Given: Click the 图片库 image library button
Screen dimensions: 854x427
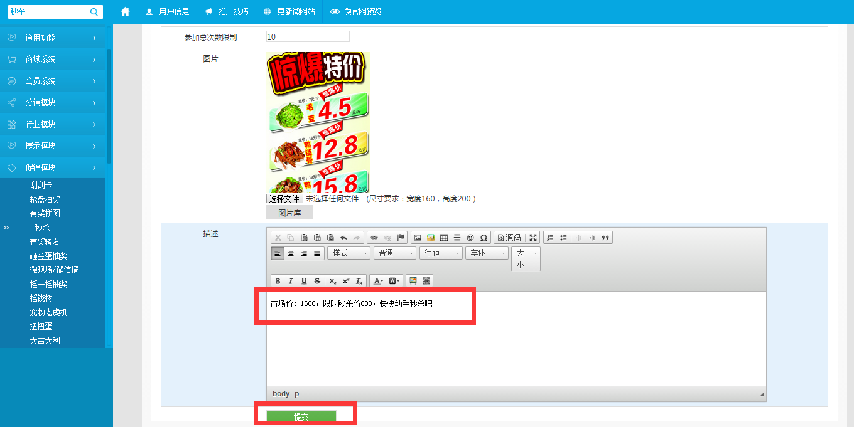Looking at the screenshot, I should (x=289, y=213).
